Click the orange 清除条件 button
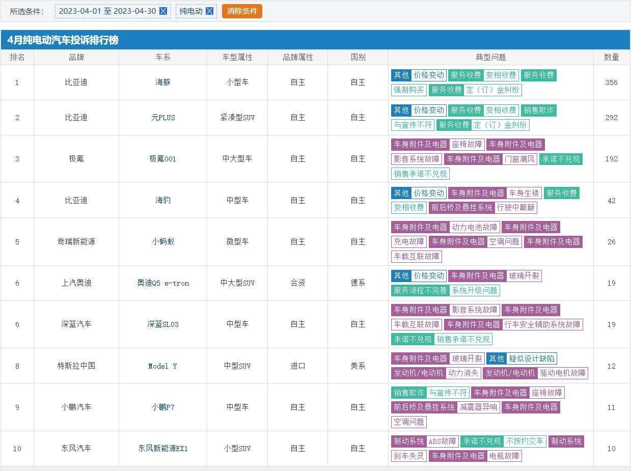The width and height of the screenshot is (631, 471). coord(242,11)
